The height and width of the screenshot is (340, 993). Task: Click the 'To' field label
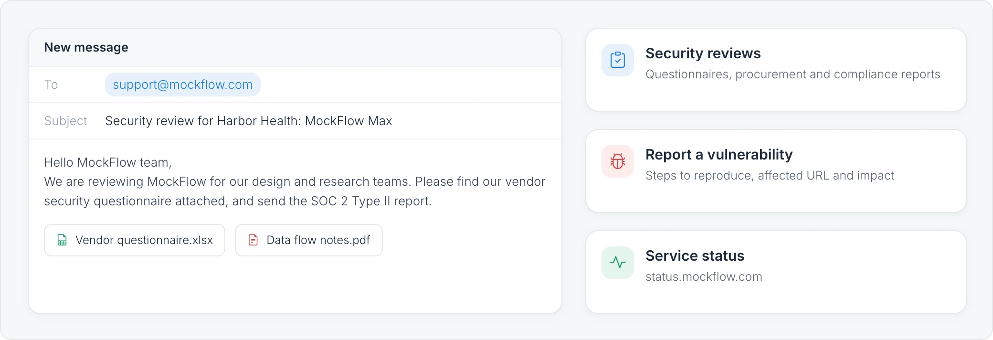pos(51,85)
